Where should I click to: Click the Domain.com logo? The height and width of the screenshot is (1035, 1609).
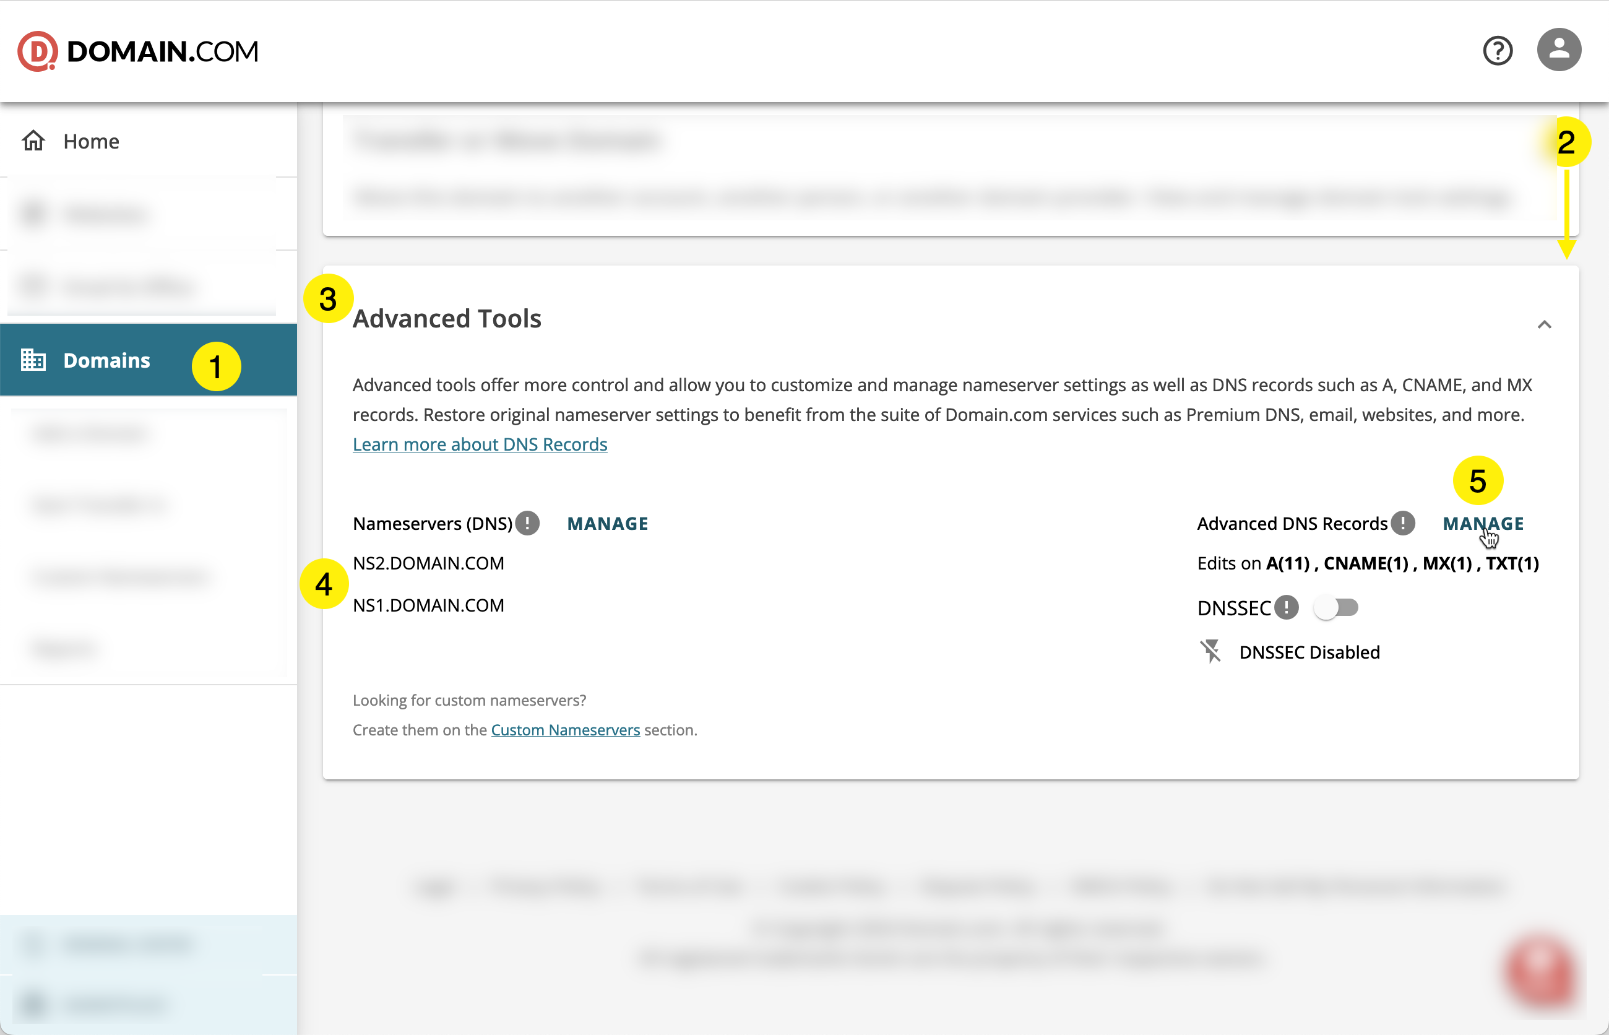(x=138, y=50)
